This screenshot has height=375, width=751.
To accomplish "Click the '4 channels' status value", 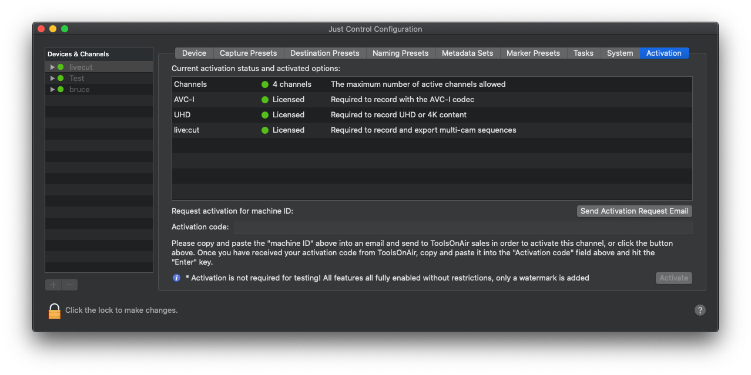I will 292,84.
